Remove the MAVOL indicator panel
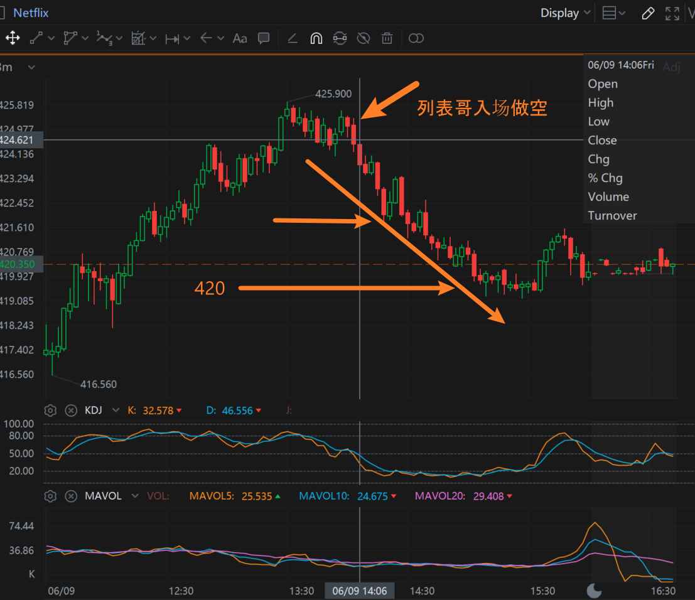 (x=71, y=496)
